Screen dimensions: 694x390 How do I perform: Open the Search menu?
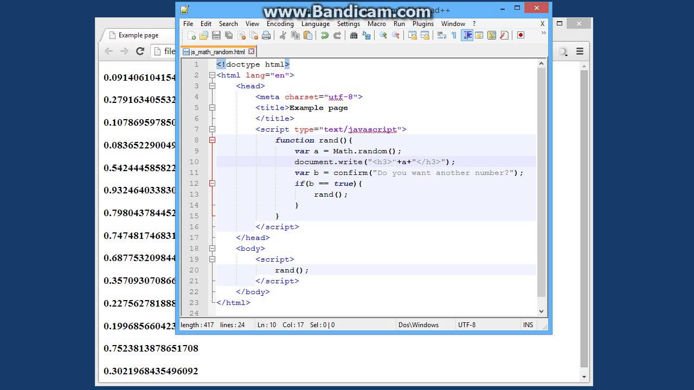click(x=228, y=24)
